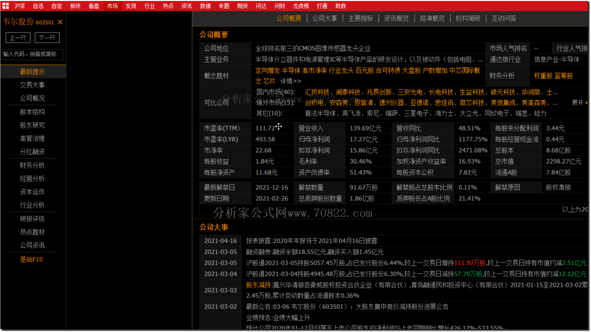
Task: Open the 数据 menu
Action: pyautogui.click(x=205, y=6)
